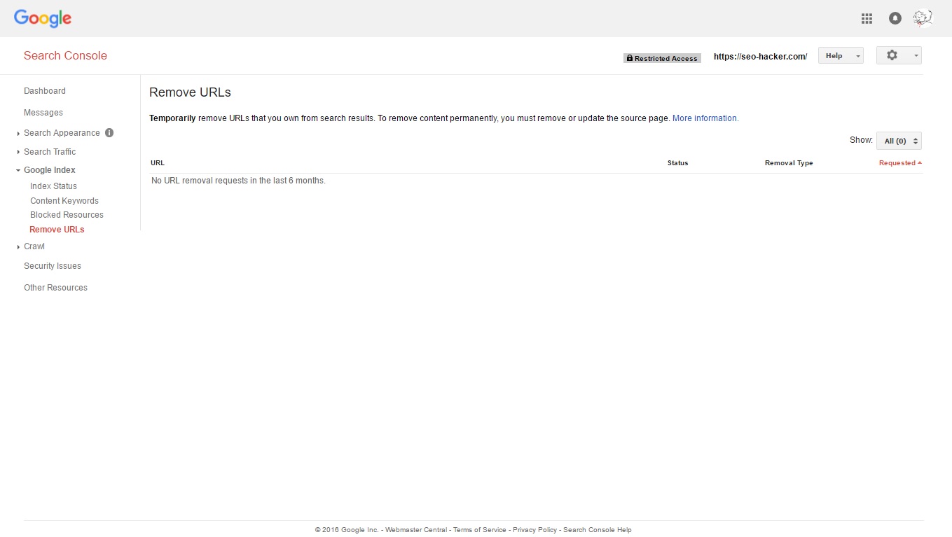Screen dimensions: 952x537
Task: Click the Search Console title link
Action: (x=65, y=56)
